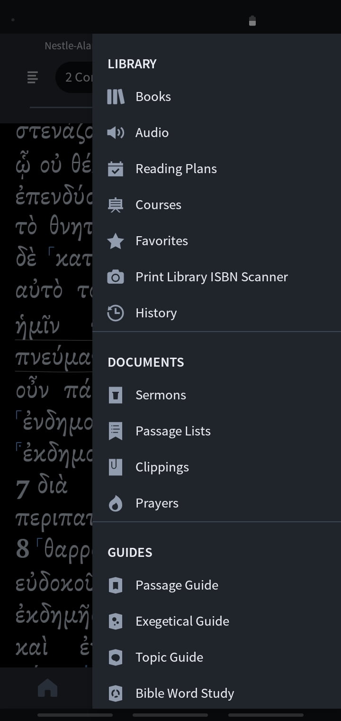This screenshot has width=341, height=721.
Task: Open the Courses presentation board icon
Action: click(116, 205)
